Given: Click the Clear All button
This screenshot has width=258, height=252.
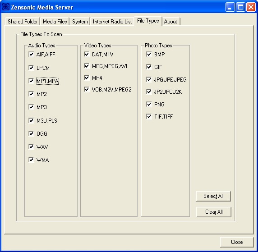Looking at the screenshot, I should click(214, 212).
